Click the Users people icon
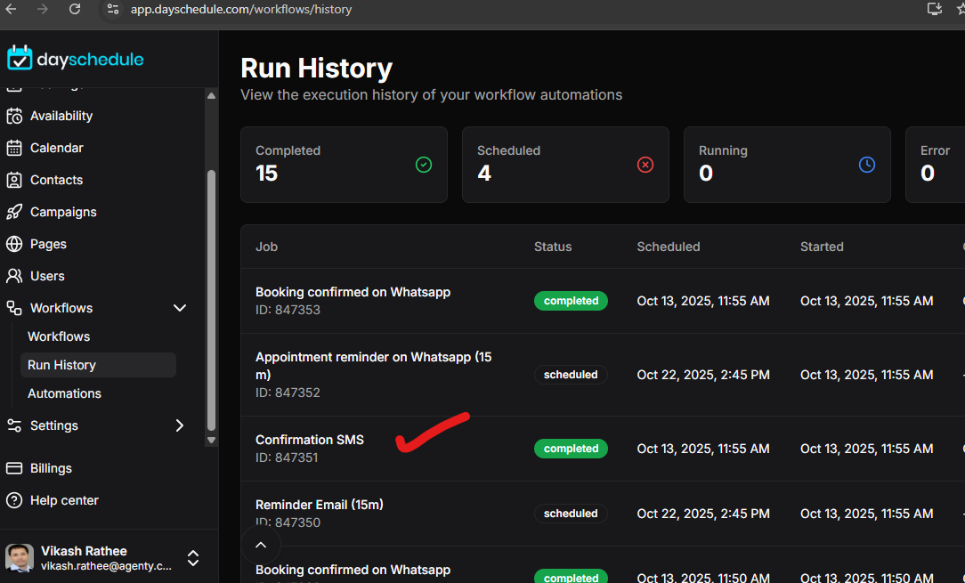Screen dimensions: 965x583 [x=14, y=276]
